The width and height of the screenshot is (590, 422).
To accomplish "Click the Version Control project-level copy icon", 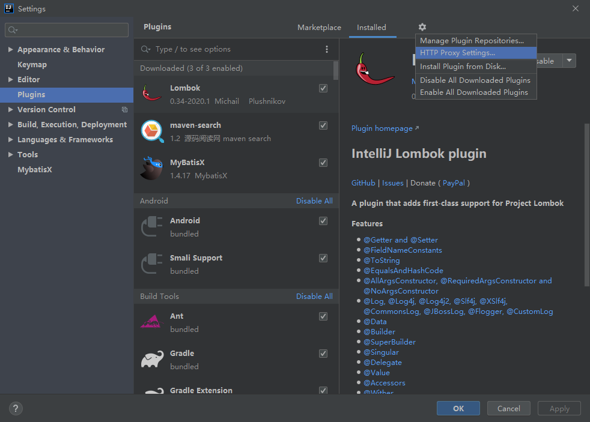I will click(x=124, y=110).
